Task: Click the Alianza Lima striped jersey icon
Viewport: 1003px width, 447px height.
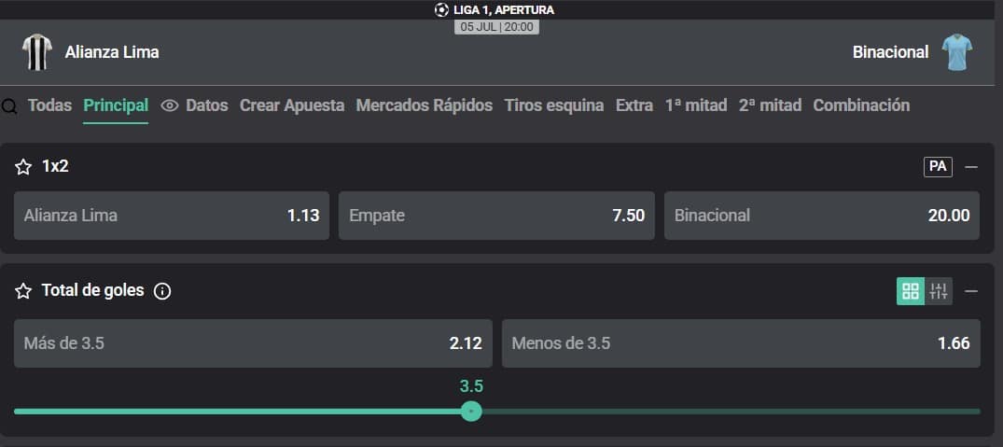Action: pyautogui.click(x=37, y=52)
